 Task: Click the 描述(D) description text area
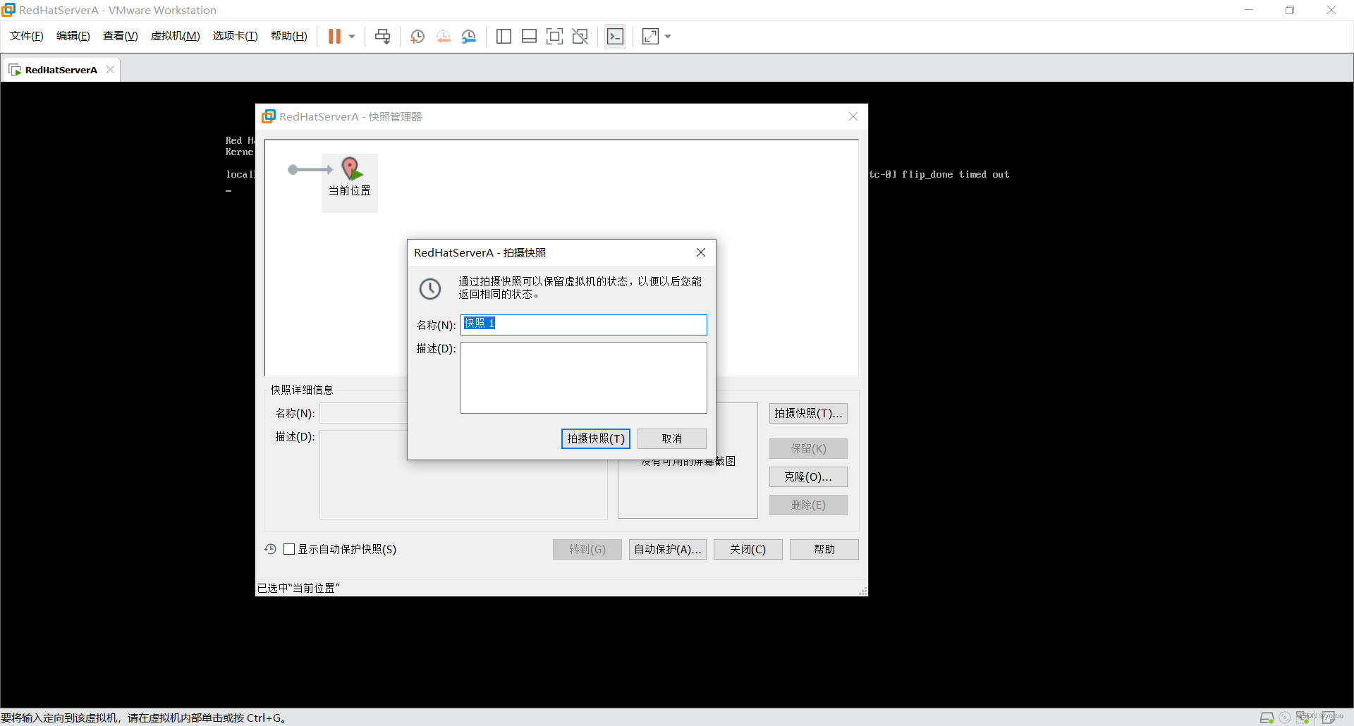[x=584, y=378]
